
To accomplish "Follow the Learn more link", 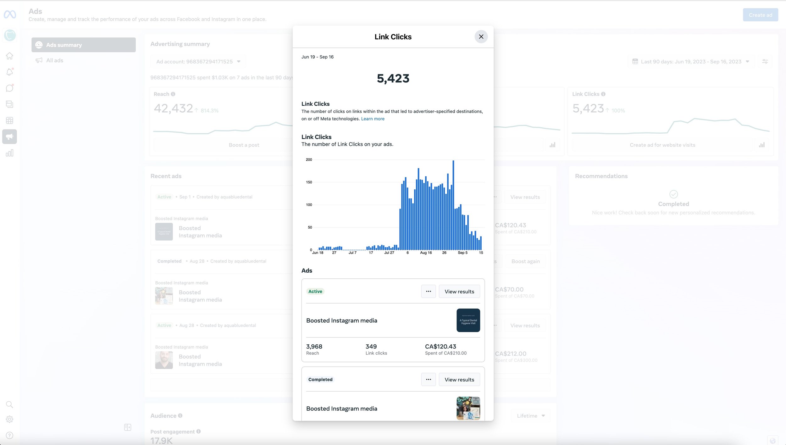I will pyautogui.click(x=373, y=119).
